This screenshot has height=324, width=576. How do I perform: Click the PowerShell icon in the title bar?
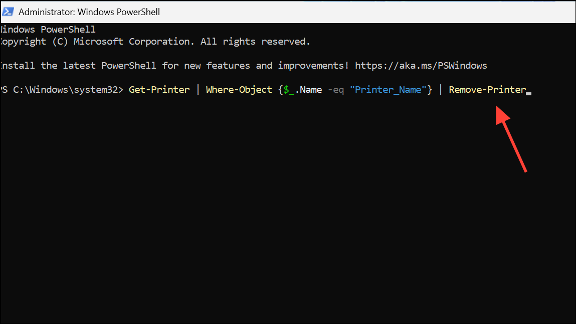pos(8,12)
